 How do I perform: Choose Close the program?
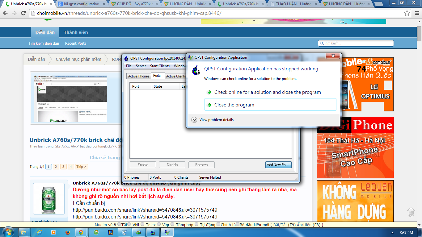[x=270, y=105]
